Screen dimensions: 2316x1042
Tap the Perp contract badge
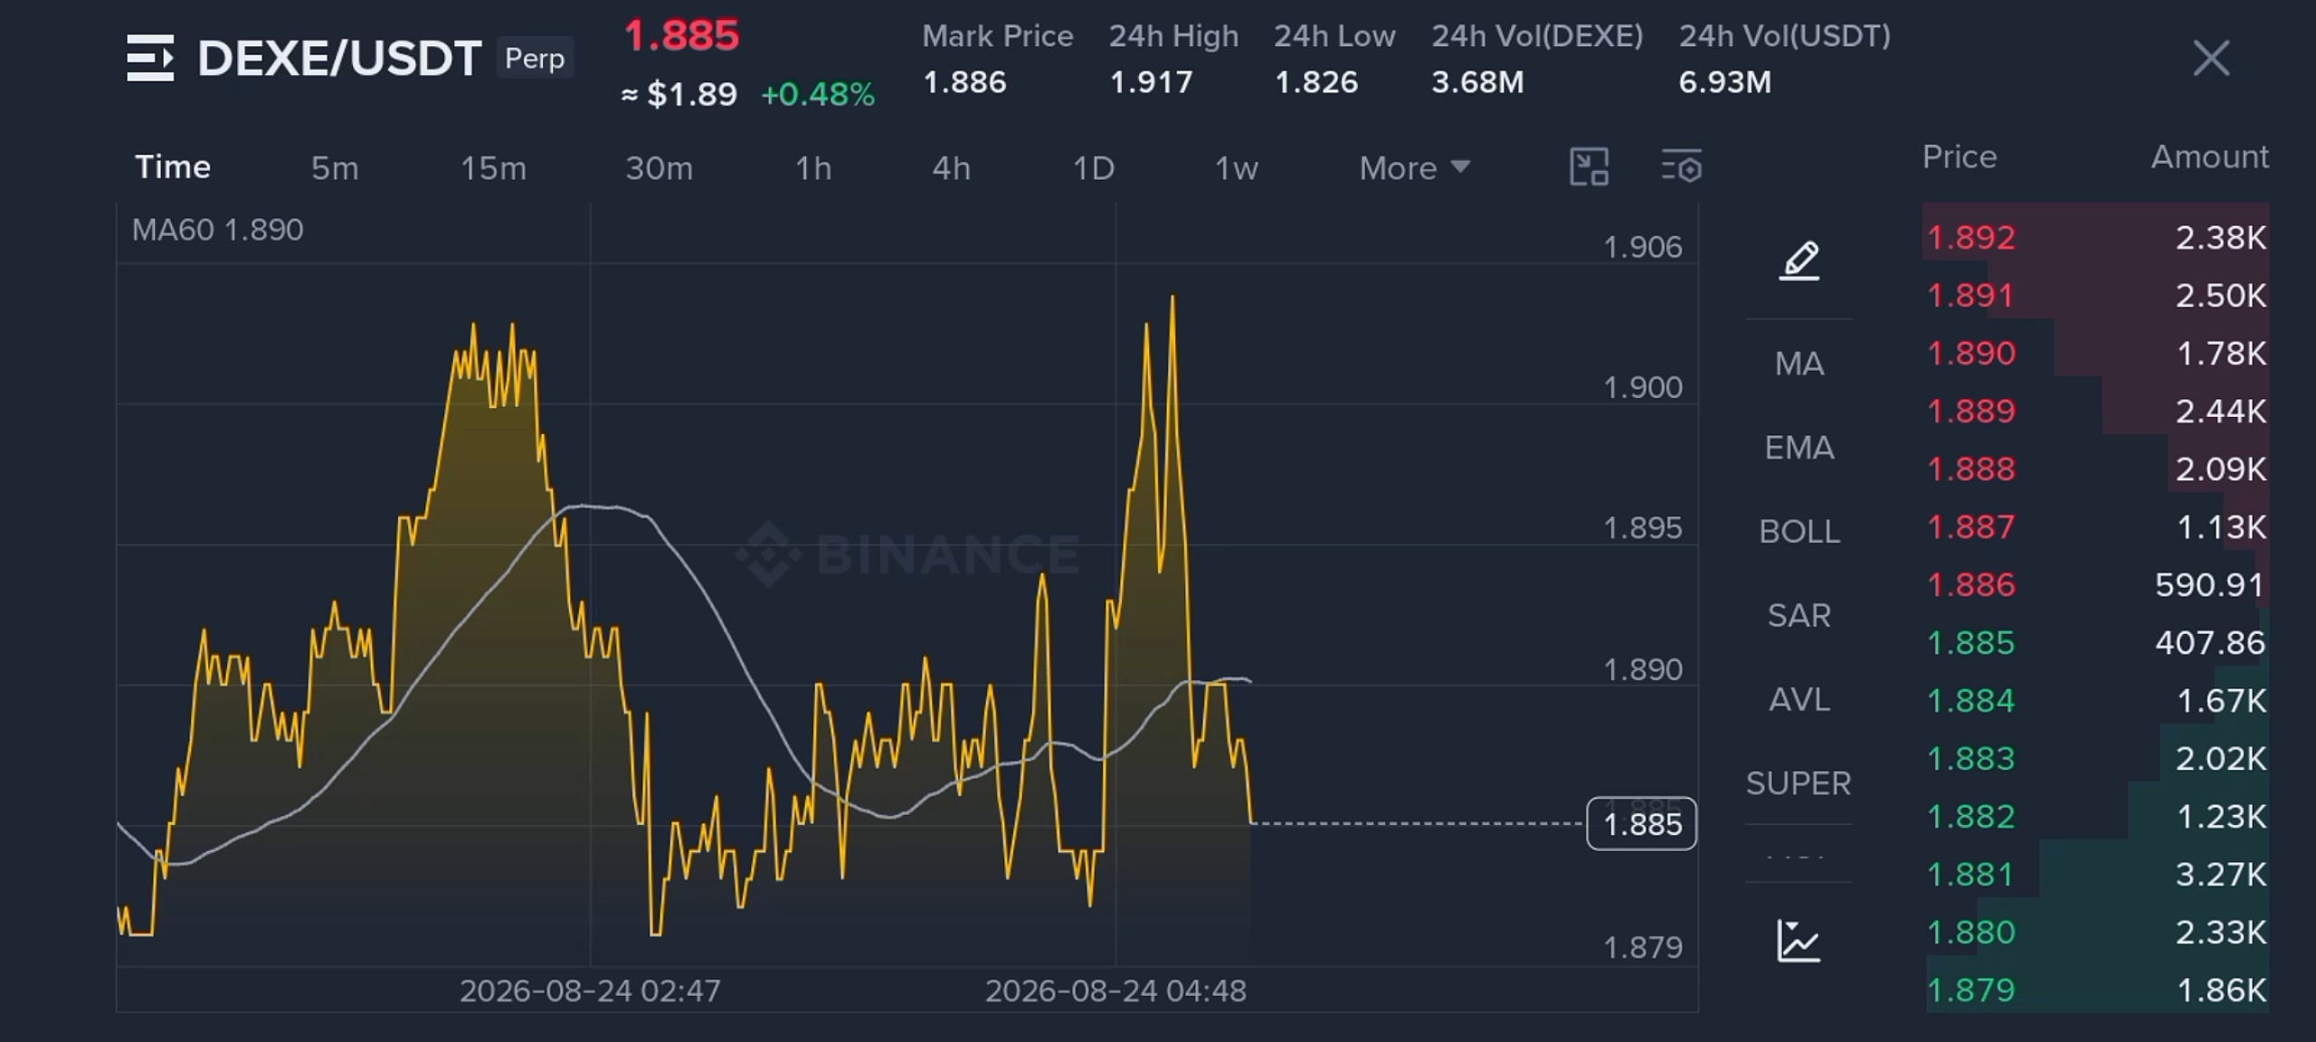[x=535, y=58]
